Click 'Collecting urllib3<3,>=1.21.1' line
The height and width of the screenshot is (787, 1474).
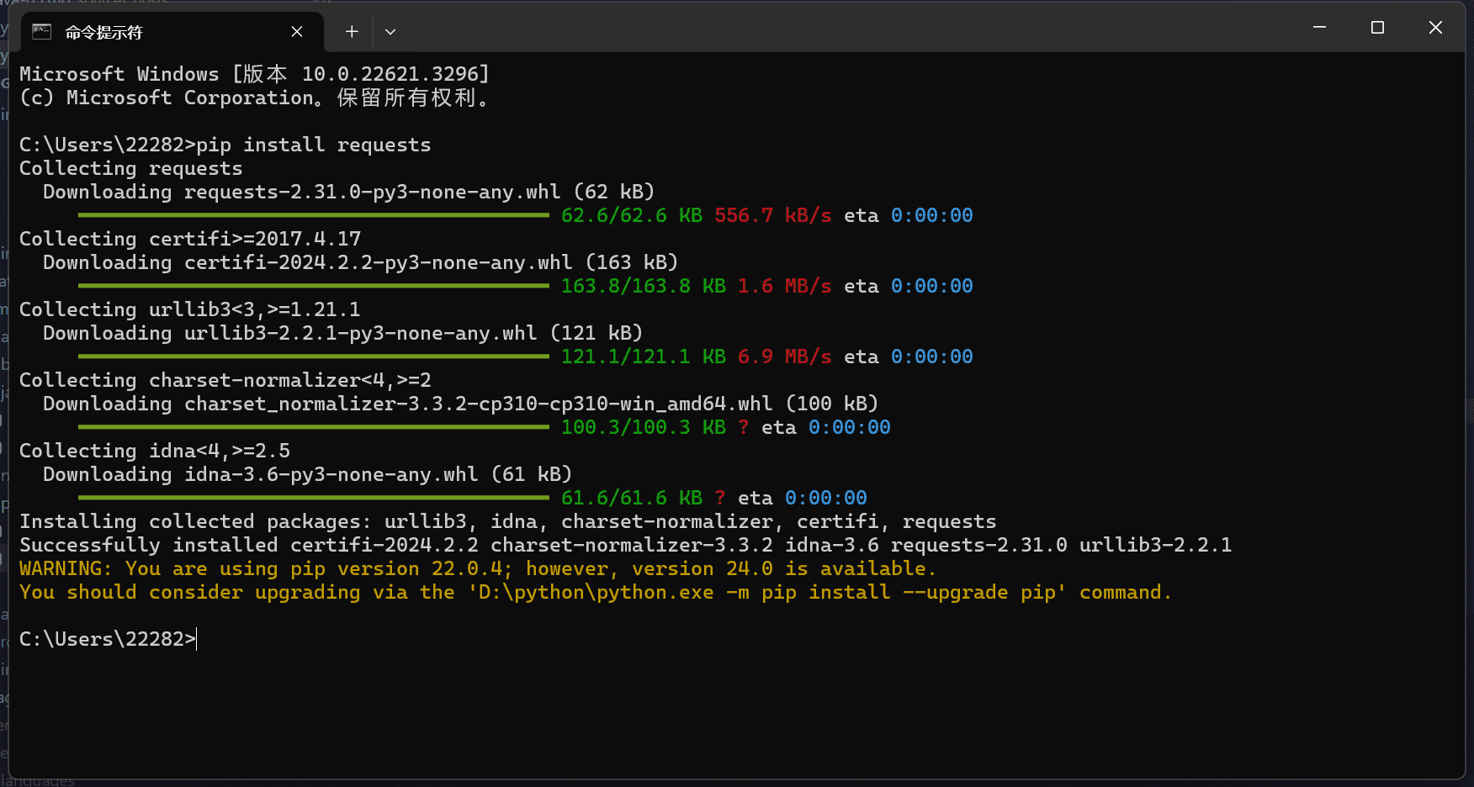tap(190, 309)
